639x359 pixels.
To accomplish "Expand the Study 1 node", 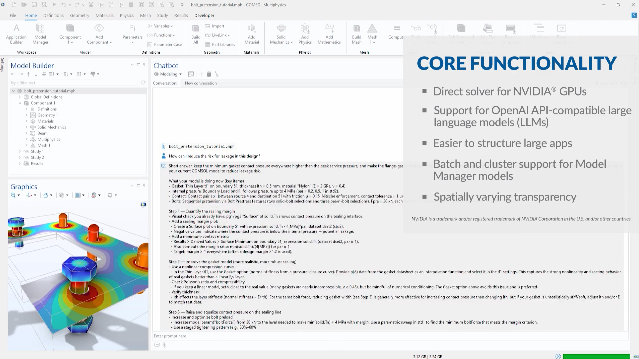I will (x=20, y=151).
